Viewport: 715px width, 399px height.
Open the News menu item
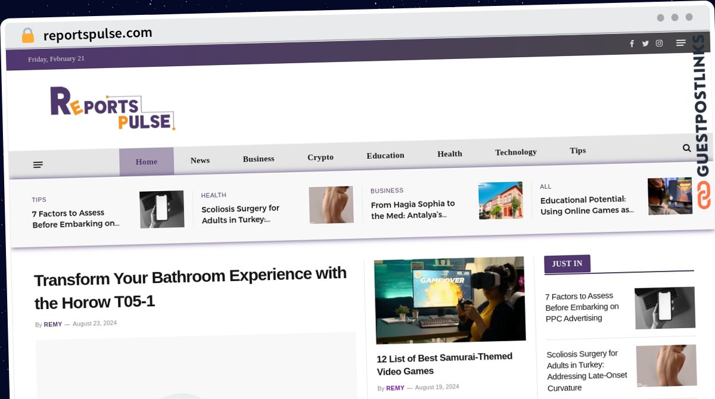(200, 160)
